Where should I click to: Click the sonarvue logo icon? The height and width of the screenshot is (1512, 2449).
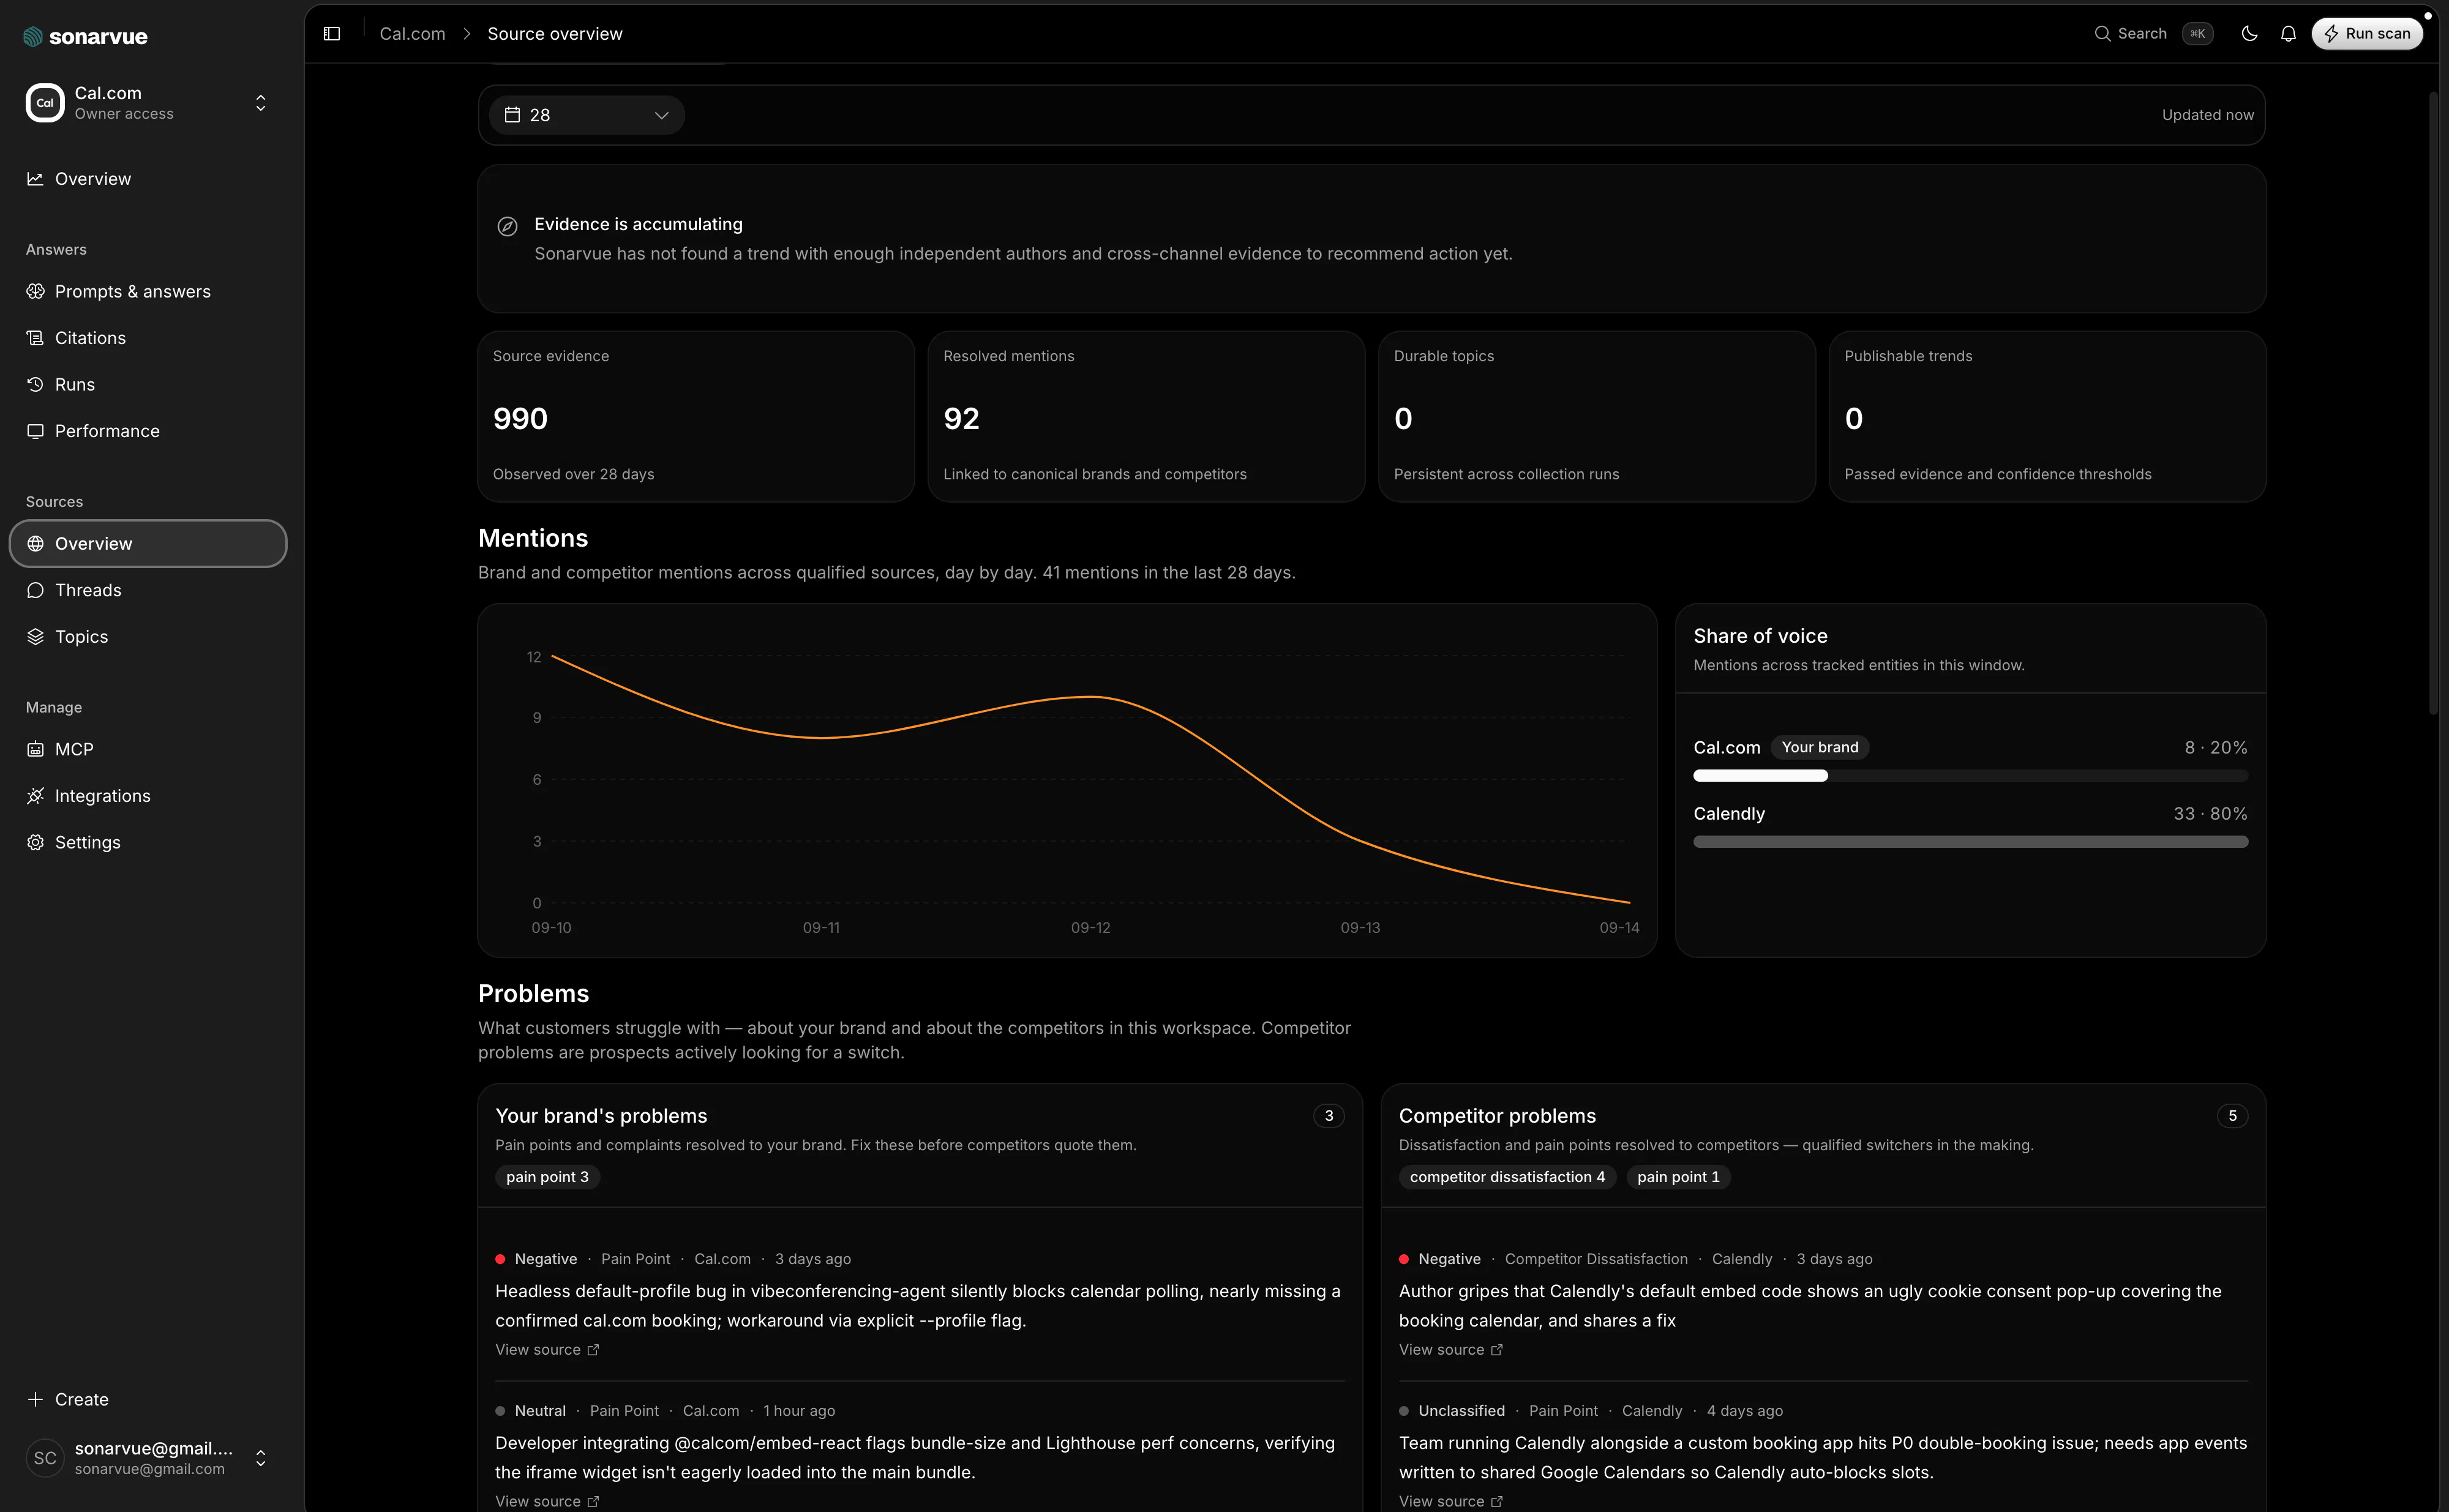pos(33,37)
